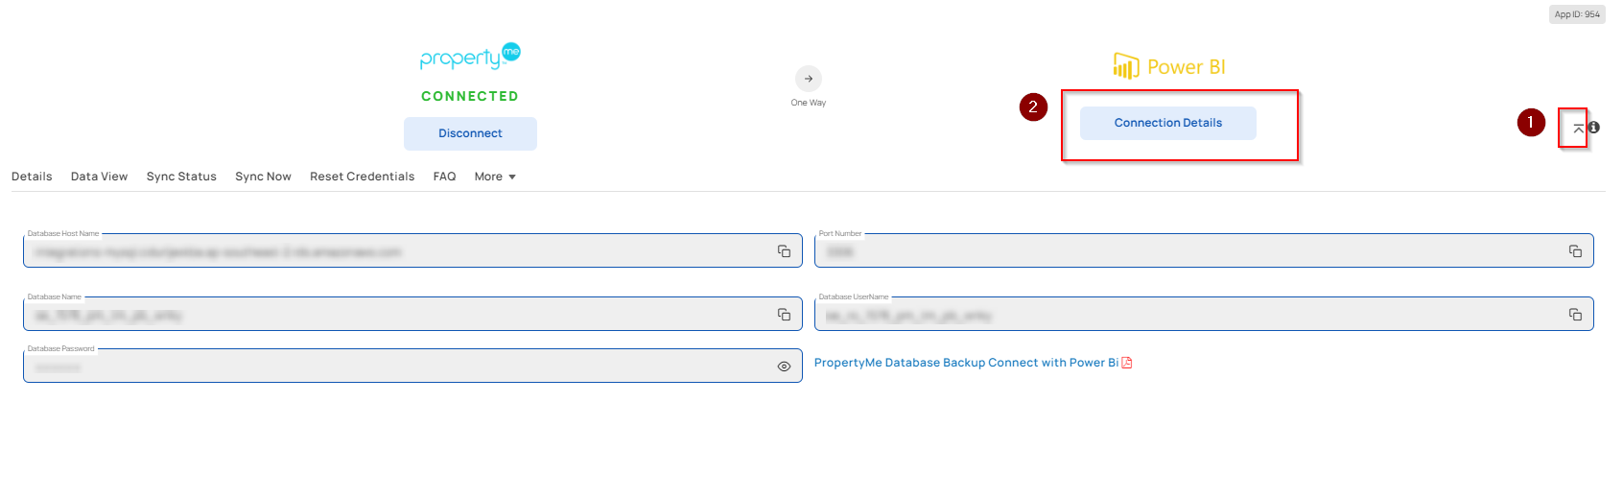Click the One Way sync arrow icon

pos(809,79)
